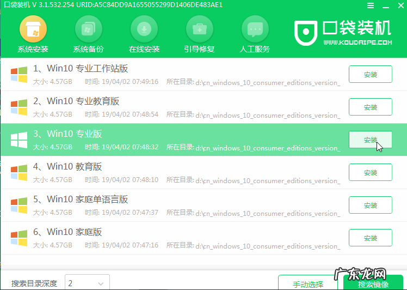Click the 搜索镜像 button
This screenshot has width=407, height=290.
pos(373,283)
